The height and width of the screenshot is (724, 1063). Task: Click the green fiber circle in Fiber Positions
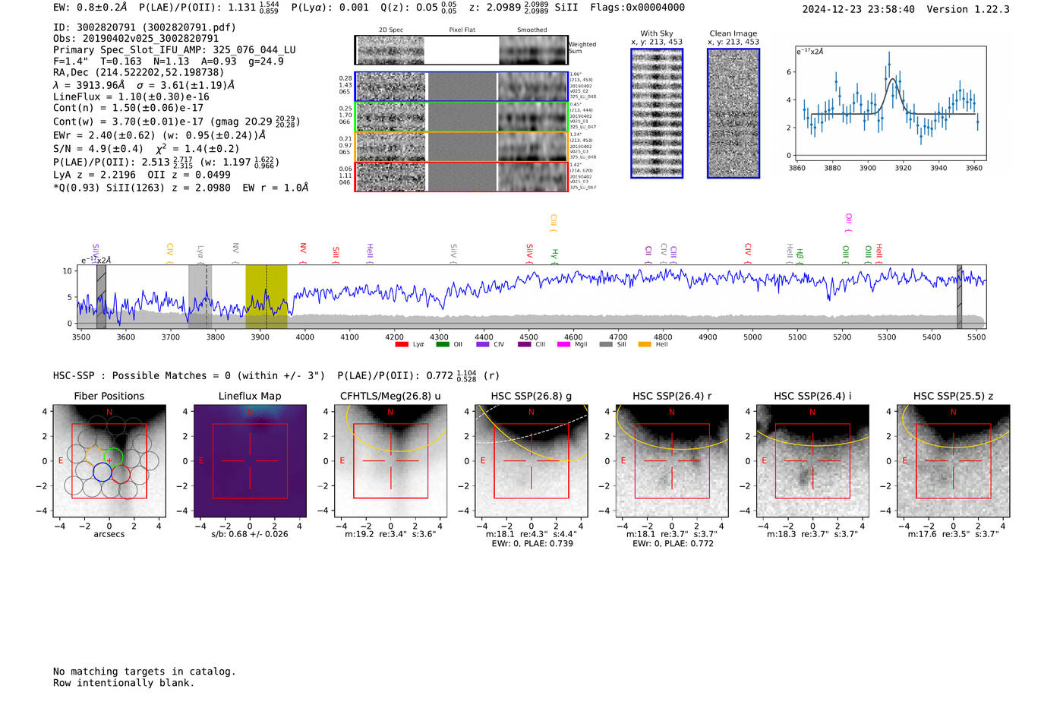pyautogui.click(x=113, y=458)
